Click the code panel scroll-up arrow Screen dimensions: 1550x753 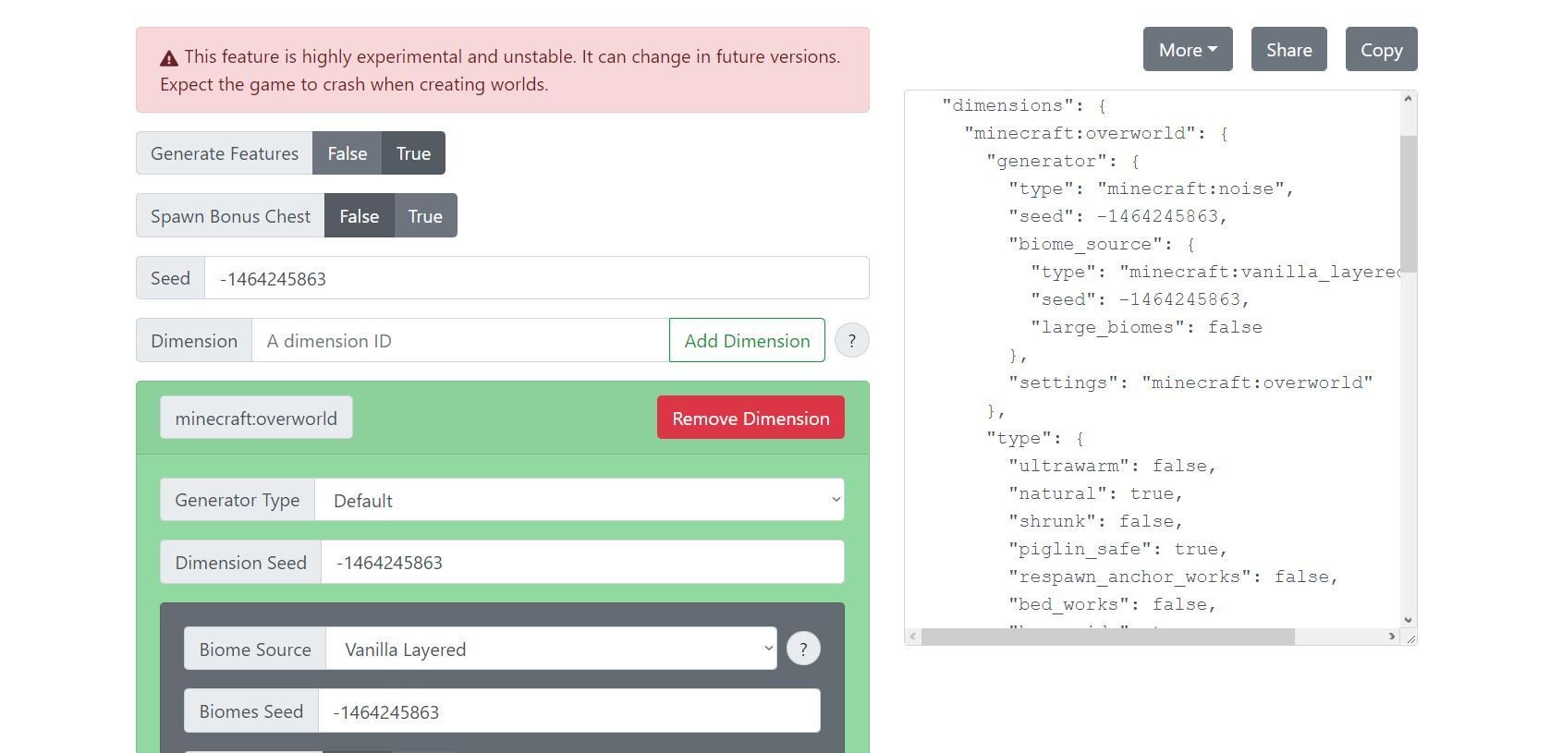pyautogui.click(x=1409, y=99)
